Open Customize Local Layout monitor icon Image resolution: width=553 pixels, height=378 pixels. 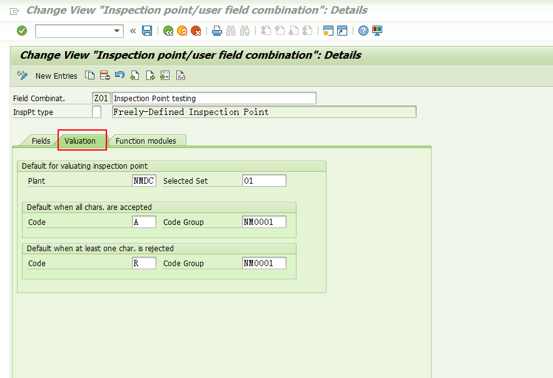[377, 31]
